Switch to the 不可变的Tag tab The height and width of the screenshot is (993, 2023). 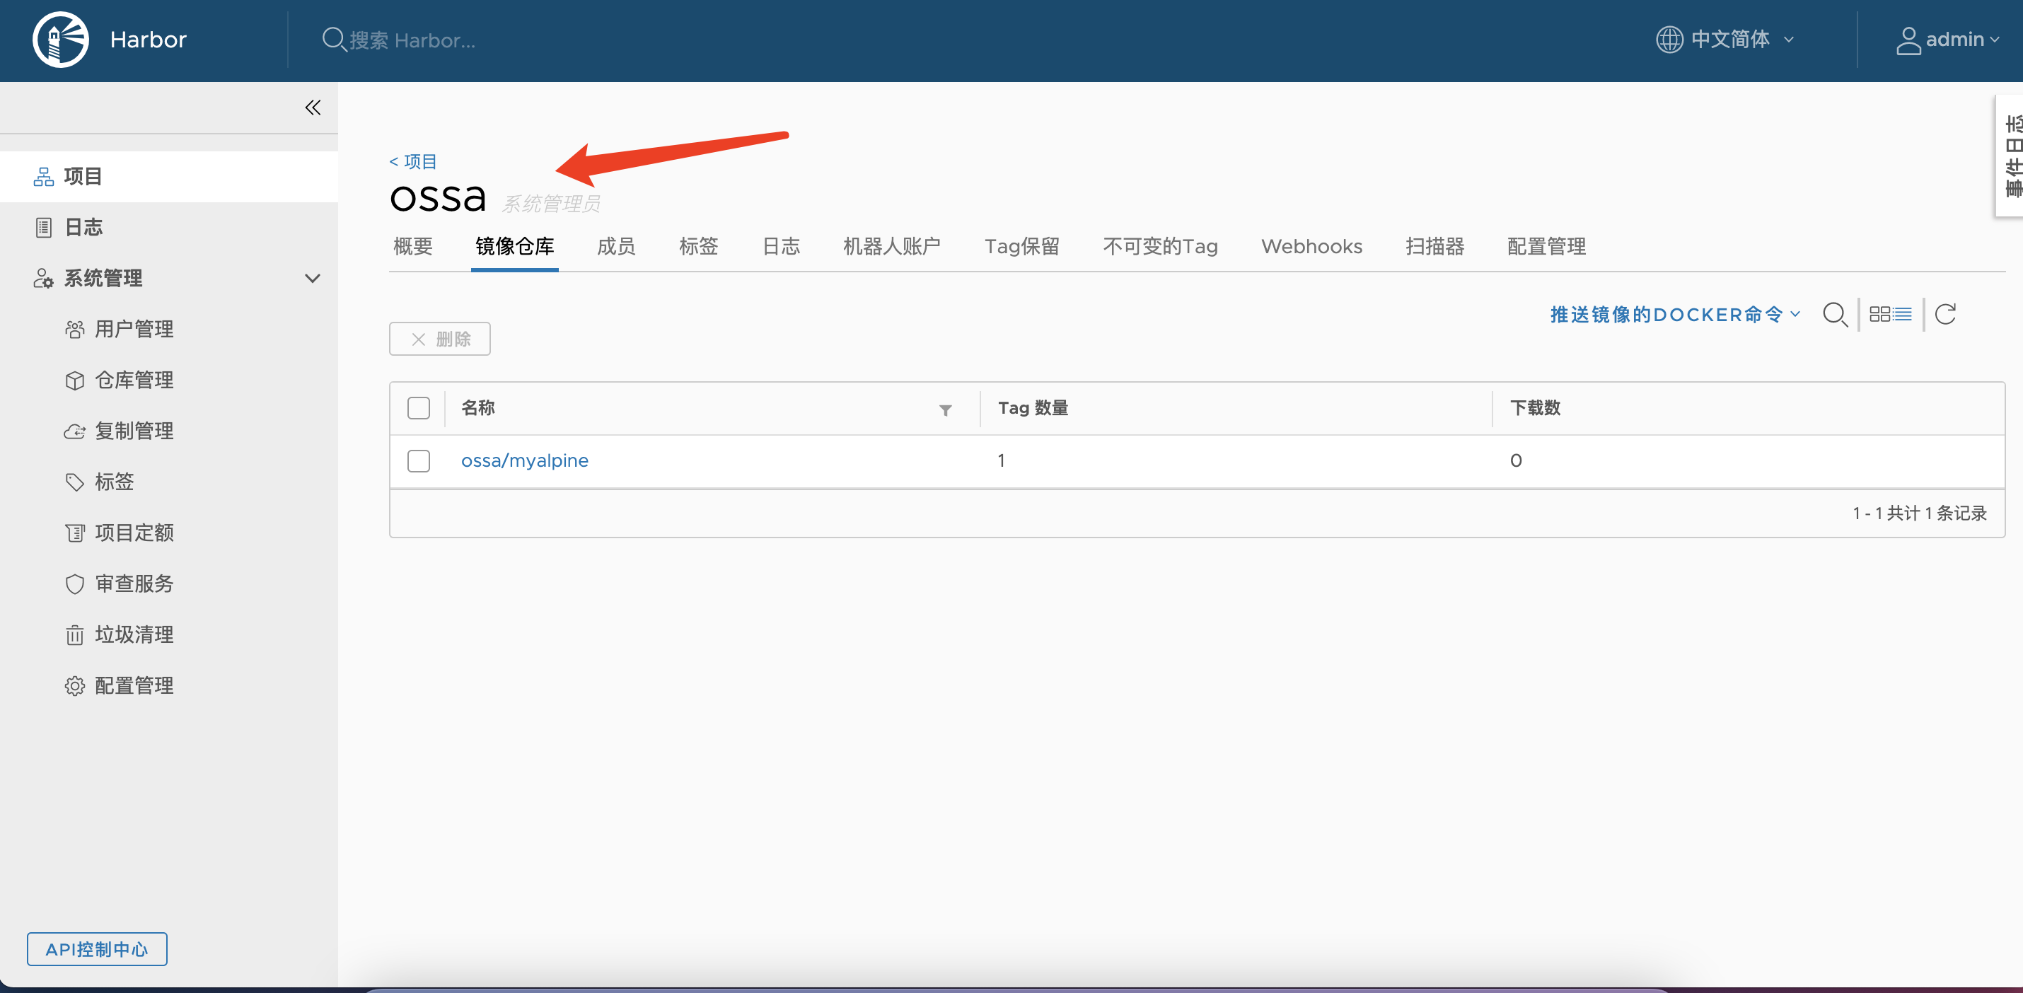point(1161,247)
